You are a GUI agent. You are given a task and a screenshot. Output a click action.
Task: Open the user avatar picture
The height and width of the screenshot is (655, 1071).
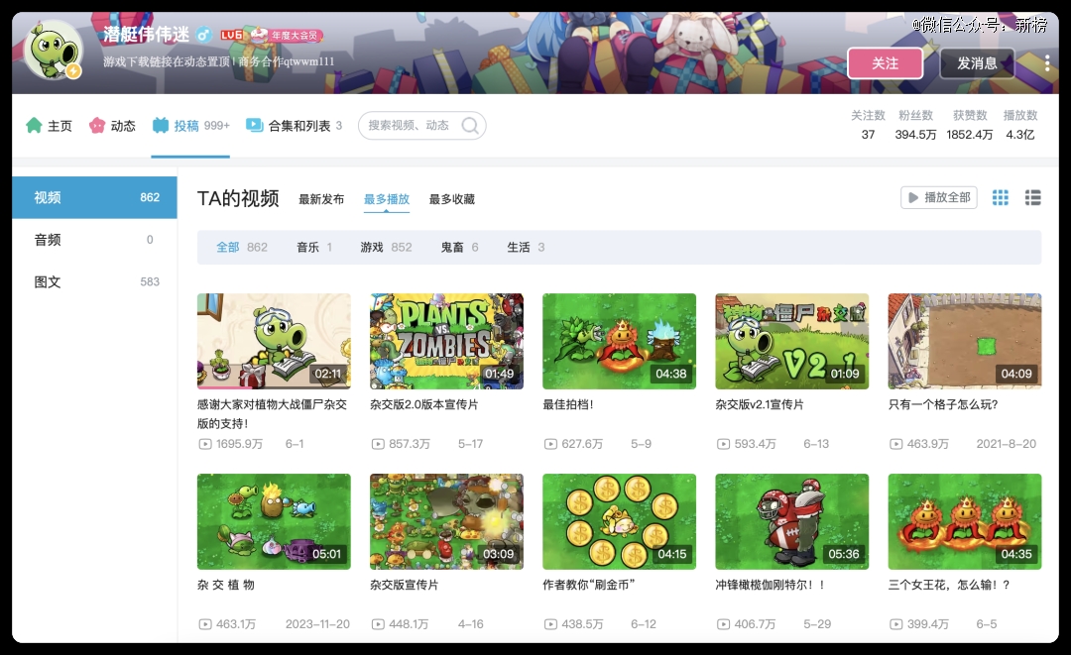pyautogui.click(x=54, y=50)
